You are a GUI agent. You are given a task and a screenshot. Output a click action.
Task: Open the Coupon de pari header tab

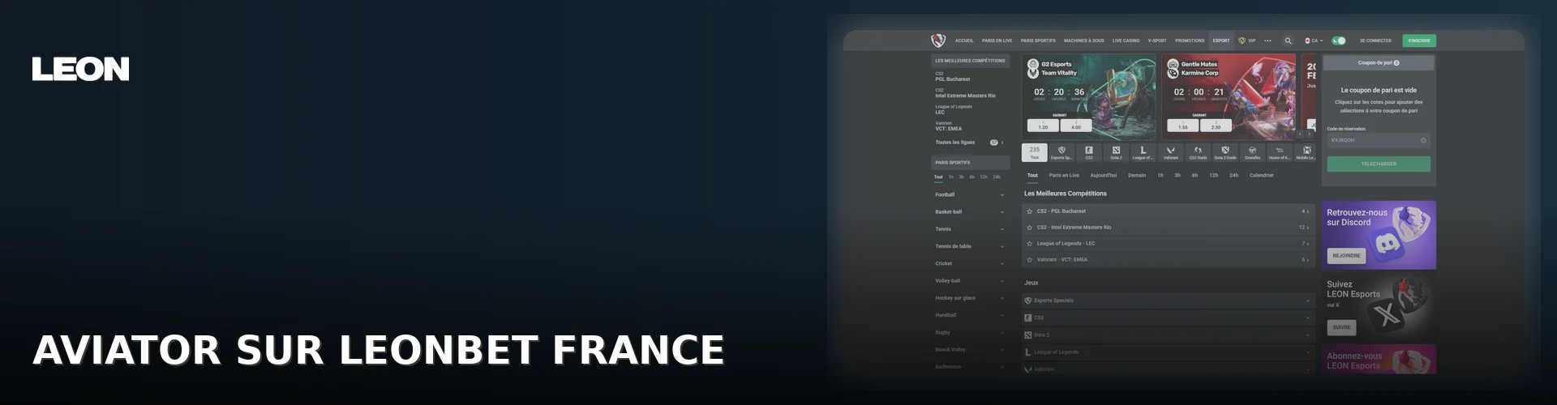[x=1379, y=62]
